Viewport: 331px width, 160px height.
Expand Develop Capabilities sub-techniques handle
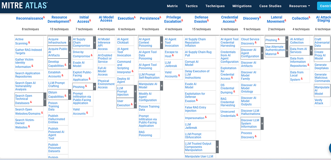click(x=70, y=64)
